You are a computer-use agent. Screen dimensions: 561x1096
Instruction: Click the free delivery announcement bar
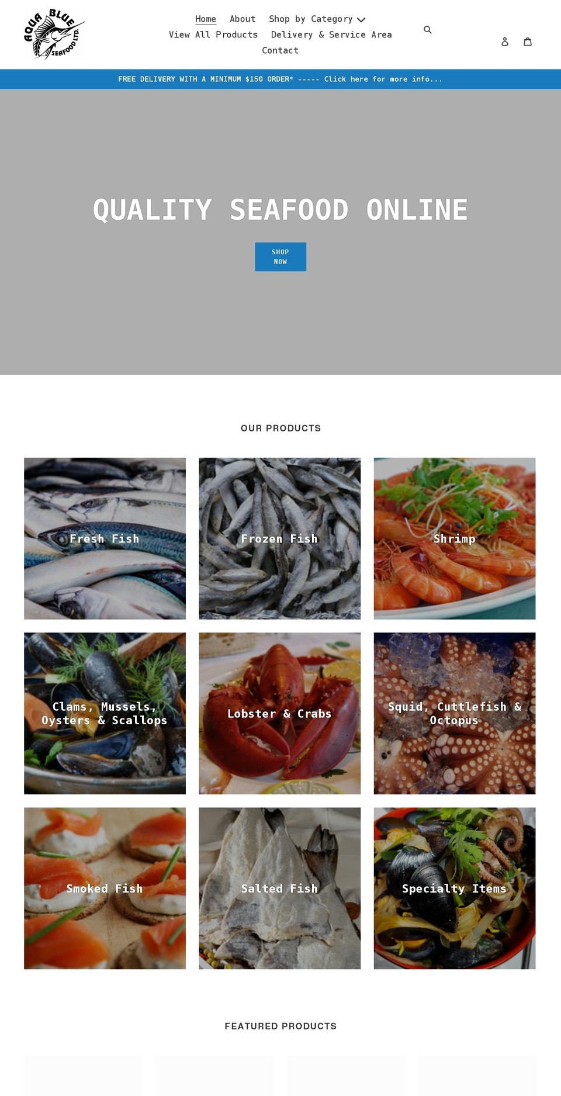click(x=280, y=79)
